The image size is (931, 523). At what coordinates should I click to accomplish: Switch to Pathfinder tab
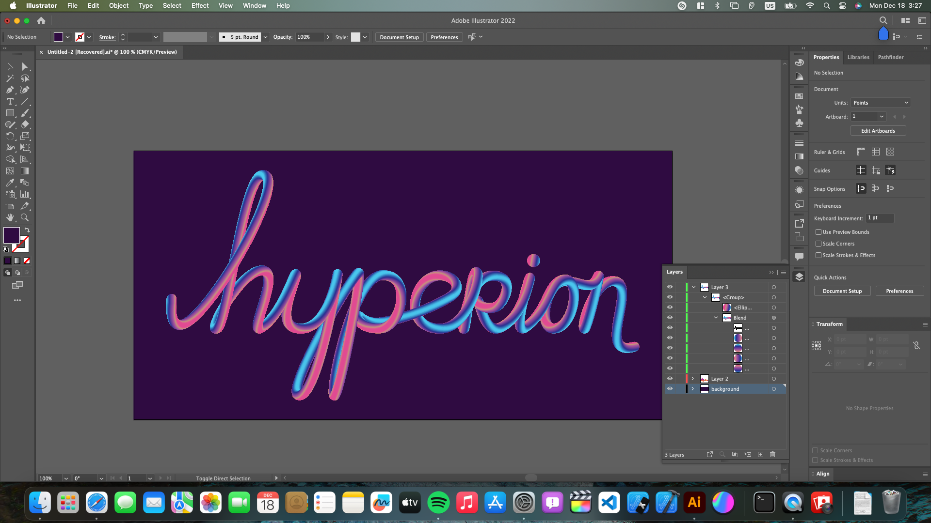[891, 57]
